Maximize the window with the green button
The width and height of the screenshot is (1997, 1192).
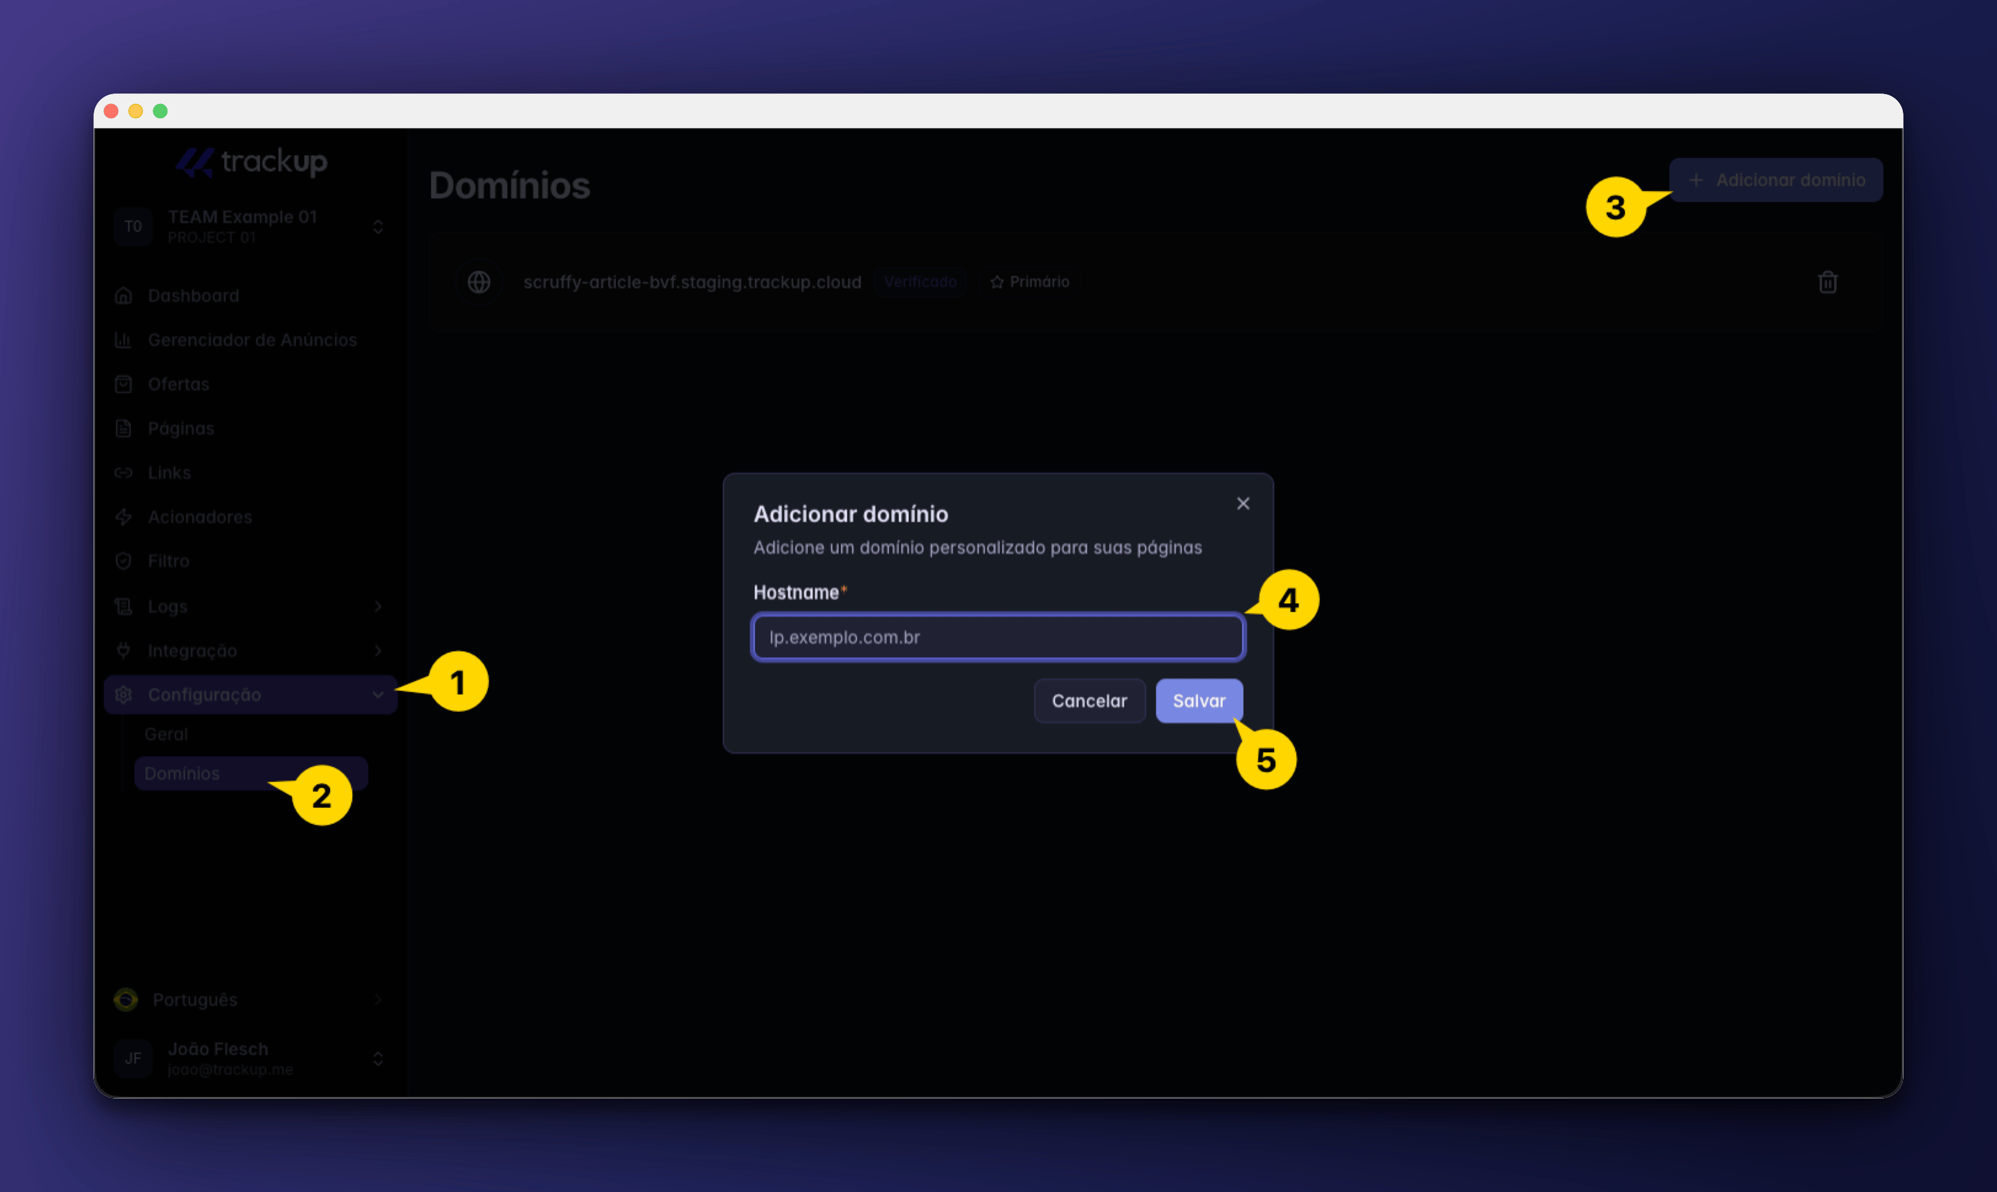[160, 111]
